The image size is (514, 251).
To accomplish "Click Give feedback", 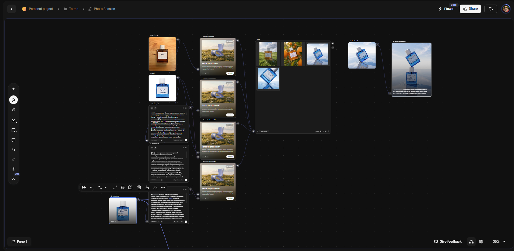I will pyautogui.click(x=448, y=242).
